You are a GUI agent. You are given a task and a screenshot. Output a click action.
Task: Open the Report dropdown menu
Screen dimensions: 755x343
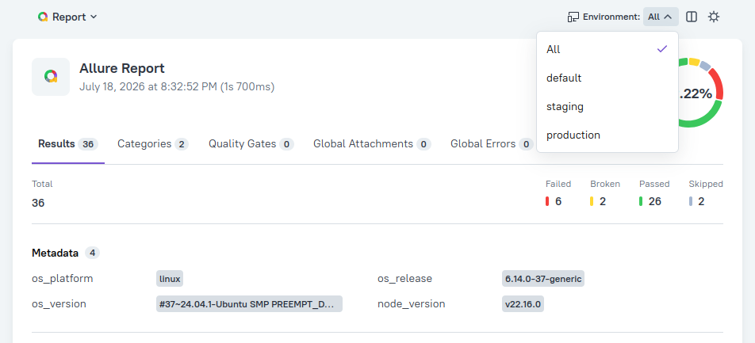coord(68,17)
